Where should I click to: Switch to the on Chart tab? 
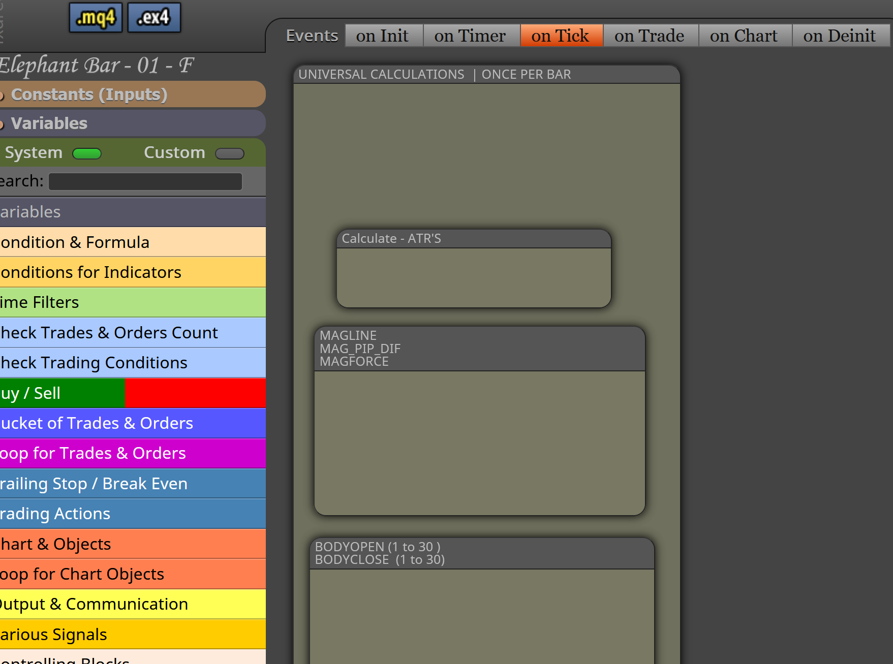click(x=745, y=36)
